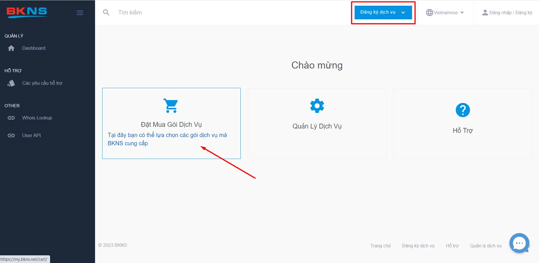
Task: Click the globe language icon
Action: click(429, 13)
